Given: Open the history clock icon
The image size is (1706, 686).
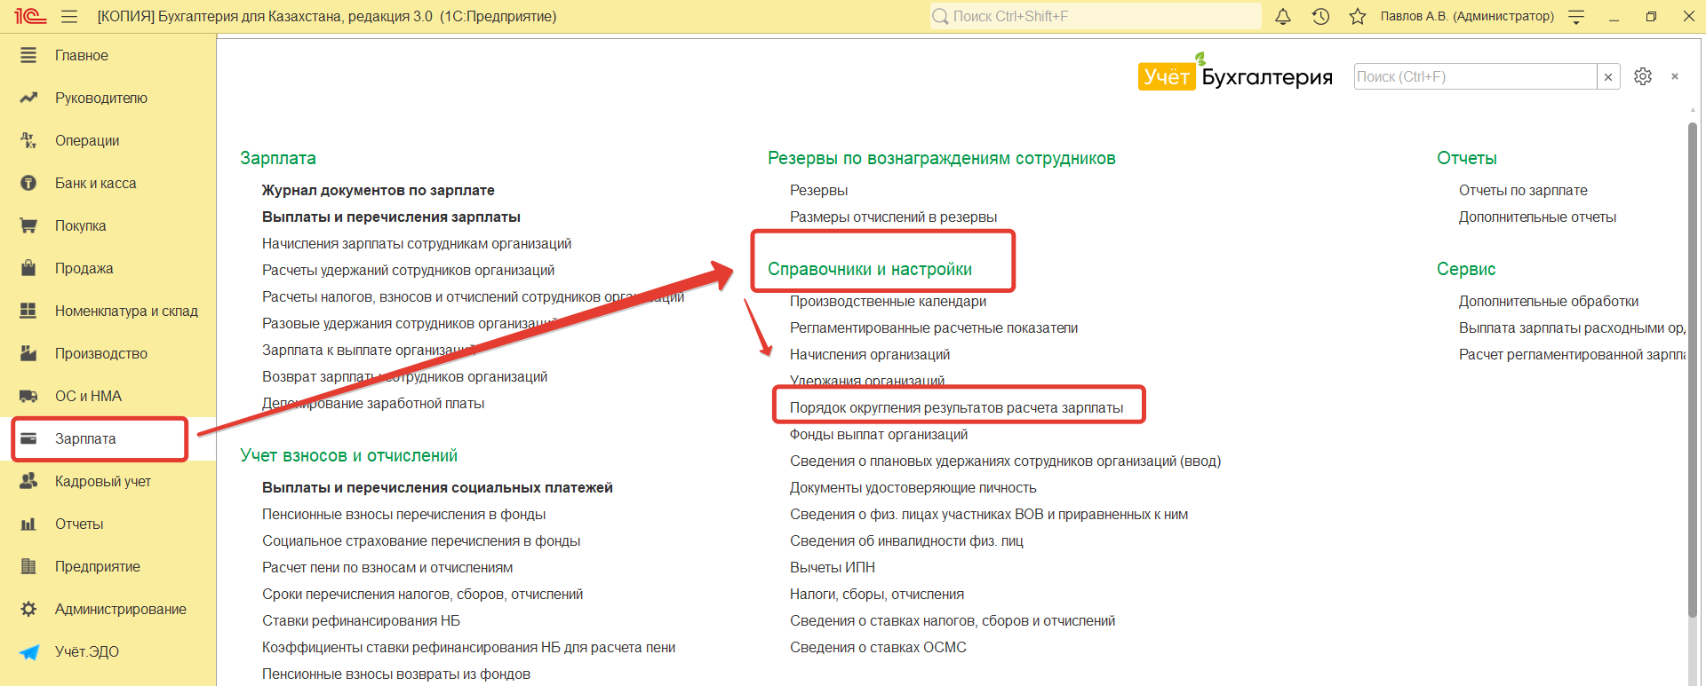Looking at the screenshot, I should pyautogui.click(x=1320, y=16).
